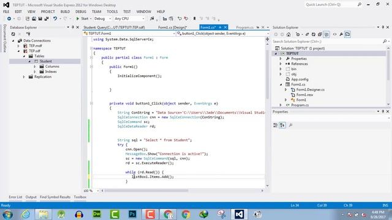Toggle Alphabetical sort in Properties panel
The image size is (392, 220).
pyautogui.click(x=282, y=125)
